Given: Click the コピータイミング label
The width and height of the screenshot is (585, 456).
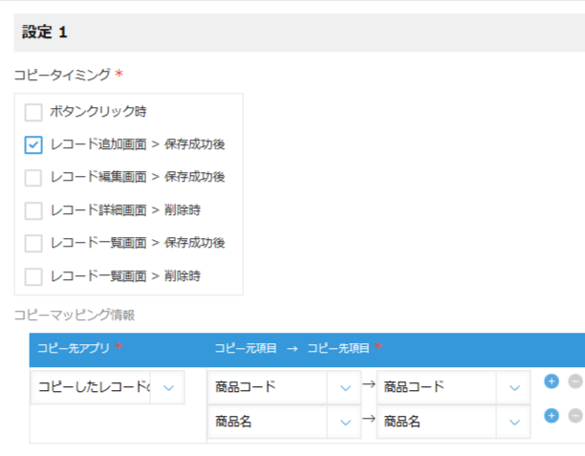Looking at the screenshot, I should 62,75.
